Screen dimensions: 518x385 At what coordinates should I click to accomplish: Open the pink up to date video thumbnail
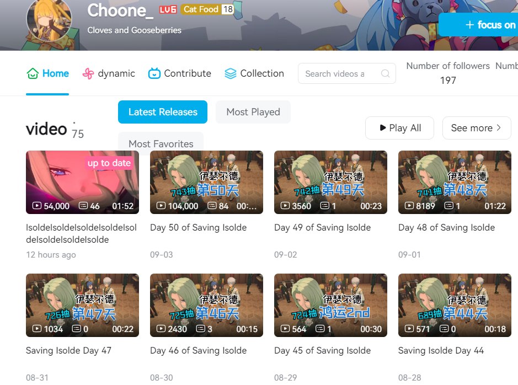(x=82, y=182)
